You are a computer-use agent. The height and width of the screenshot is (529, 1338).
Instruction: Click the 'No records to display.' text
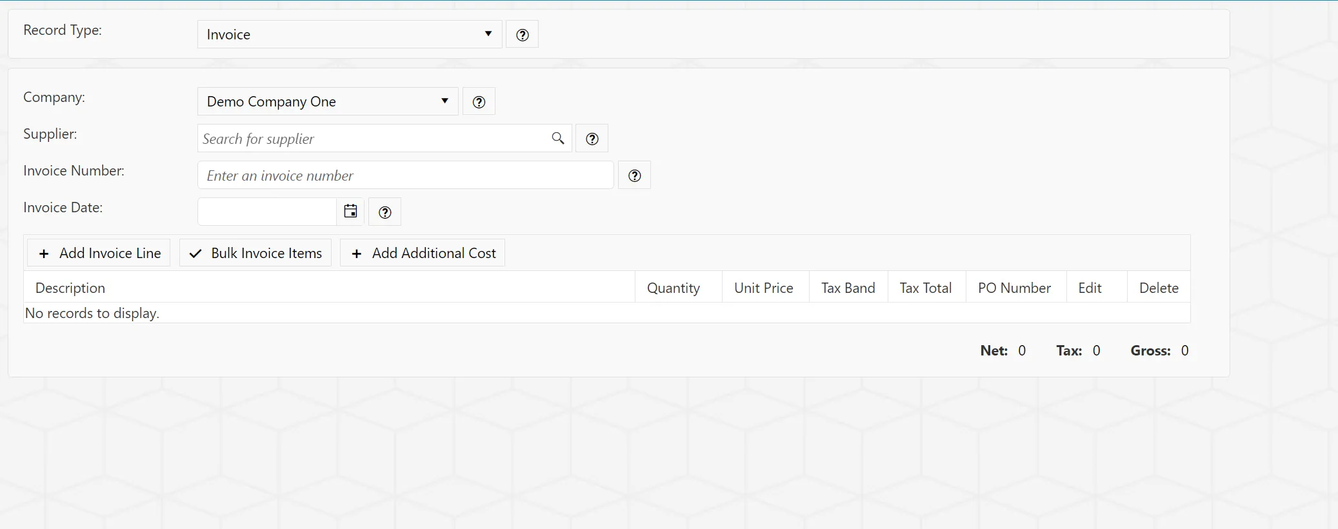pos(92,314)
